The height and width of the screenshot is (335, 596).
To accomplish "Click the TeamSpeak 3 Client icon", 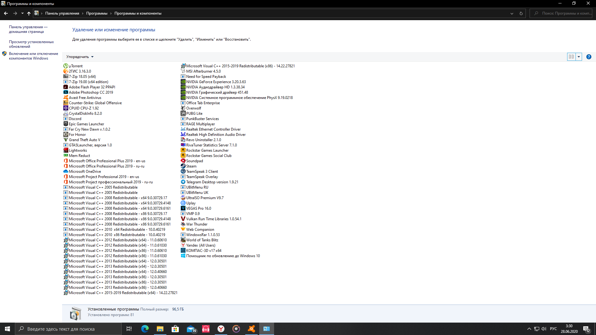I will click(x=183, y=172).
